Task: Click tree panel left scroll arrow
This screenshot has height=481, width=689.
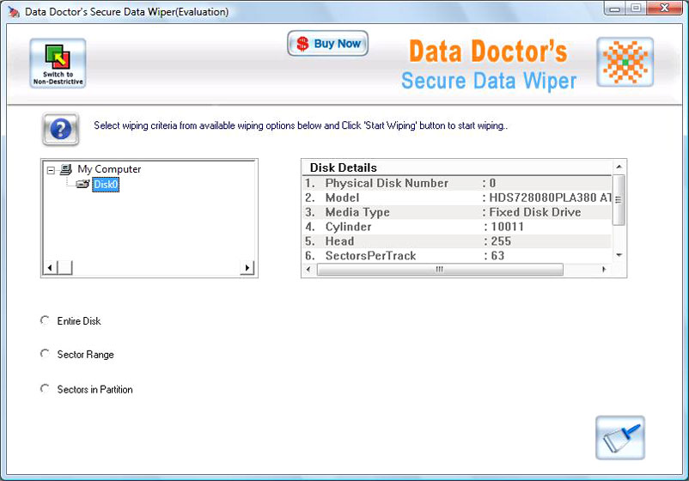Action: pyautogui.click(x=50, y=267)
